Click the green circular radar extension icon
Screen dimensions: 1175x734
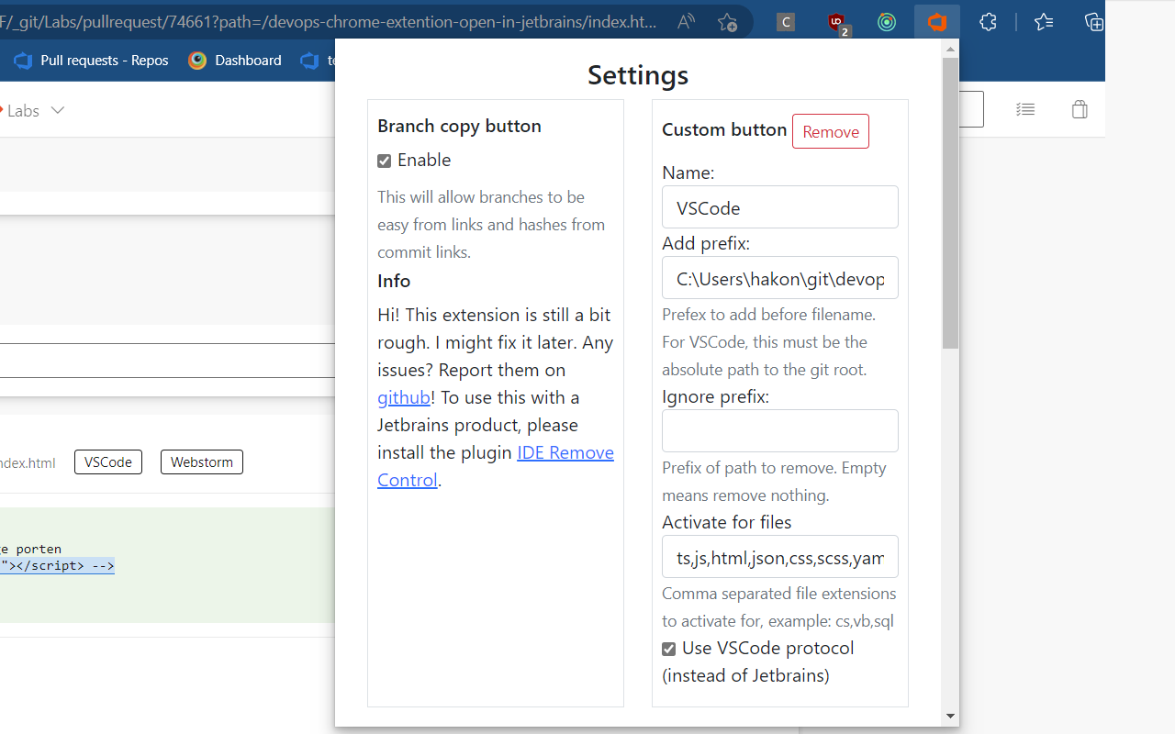pos(887,22)
